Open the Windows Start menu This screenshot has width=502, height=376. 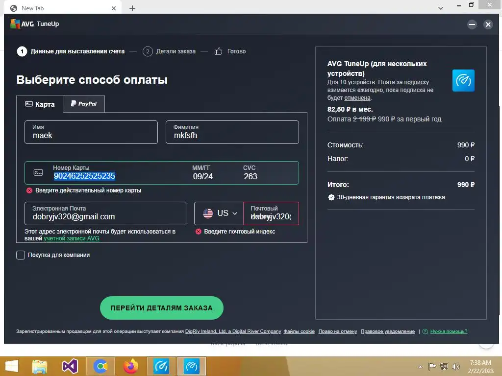[x=12, y=366]
